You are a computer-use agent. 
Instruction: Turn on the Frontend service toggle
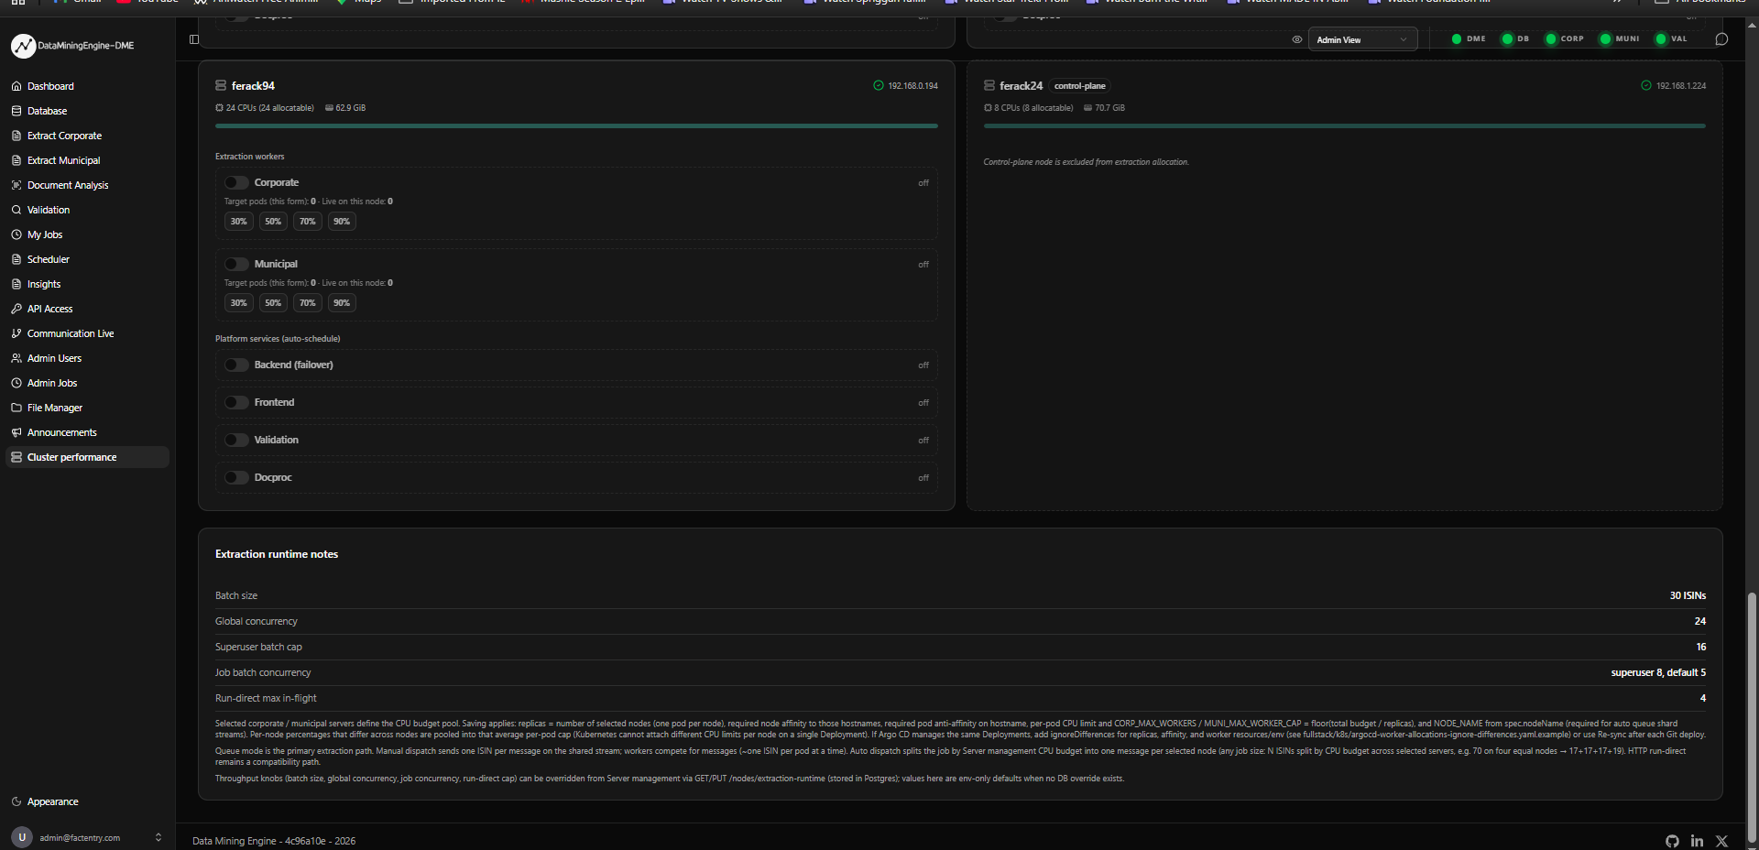point(237,403)
